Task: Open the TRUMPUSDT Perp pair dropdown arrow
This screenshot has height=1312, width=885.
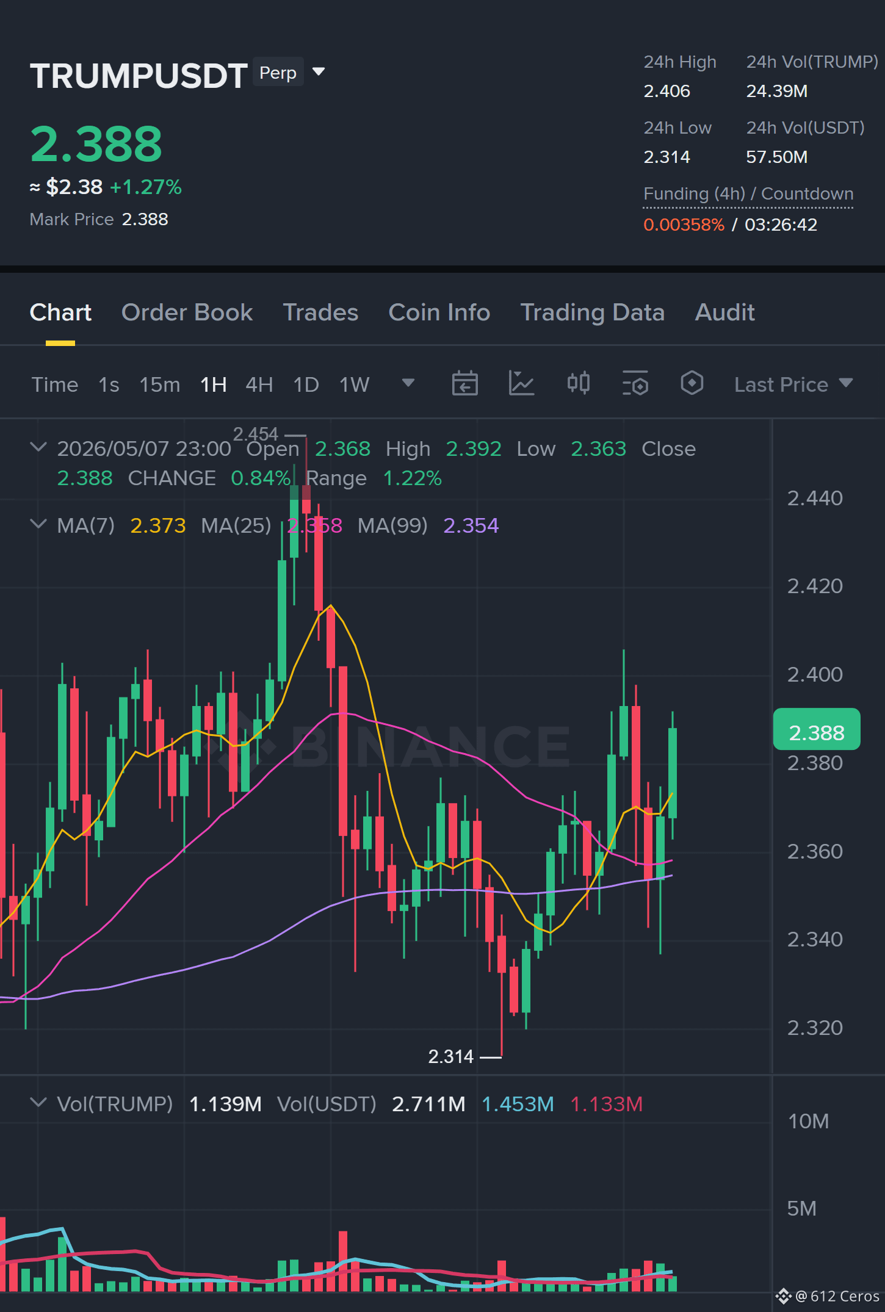Action: [319, 72]
